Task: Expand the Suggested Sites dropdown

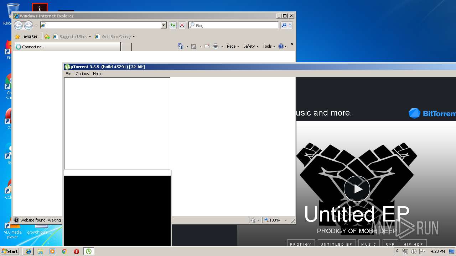Action: 90,37
